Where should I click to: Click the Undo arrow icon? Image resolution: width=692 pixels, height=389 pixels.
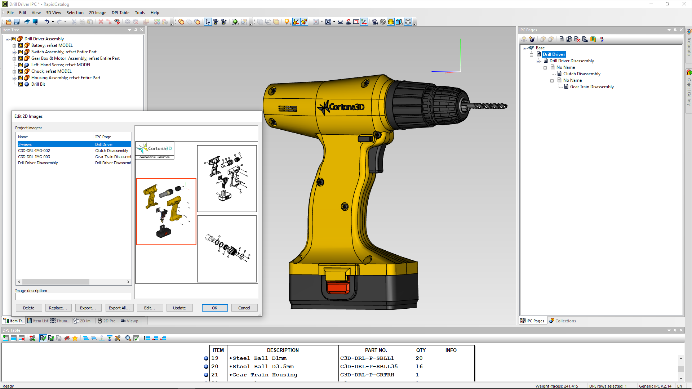click(47, 22)
